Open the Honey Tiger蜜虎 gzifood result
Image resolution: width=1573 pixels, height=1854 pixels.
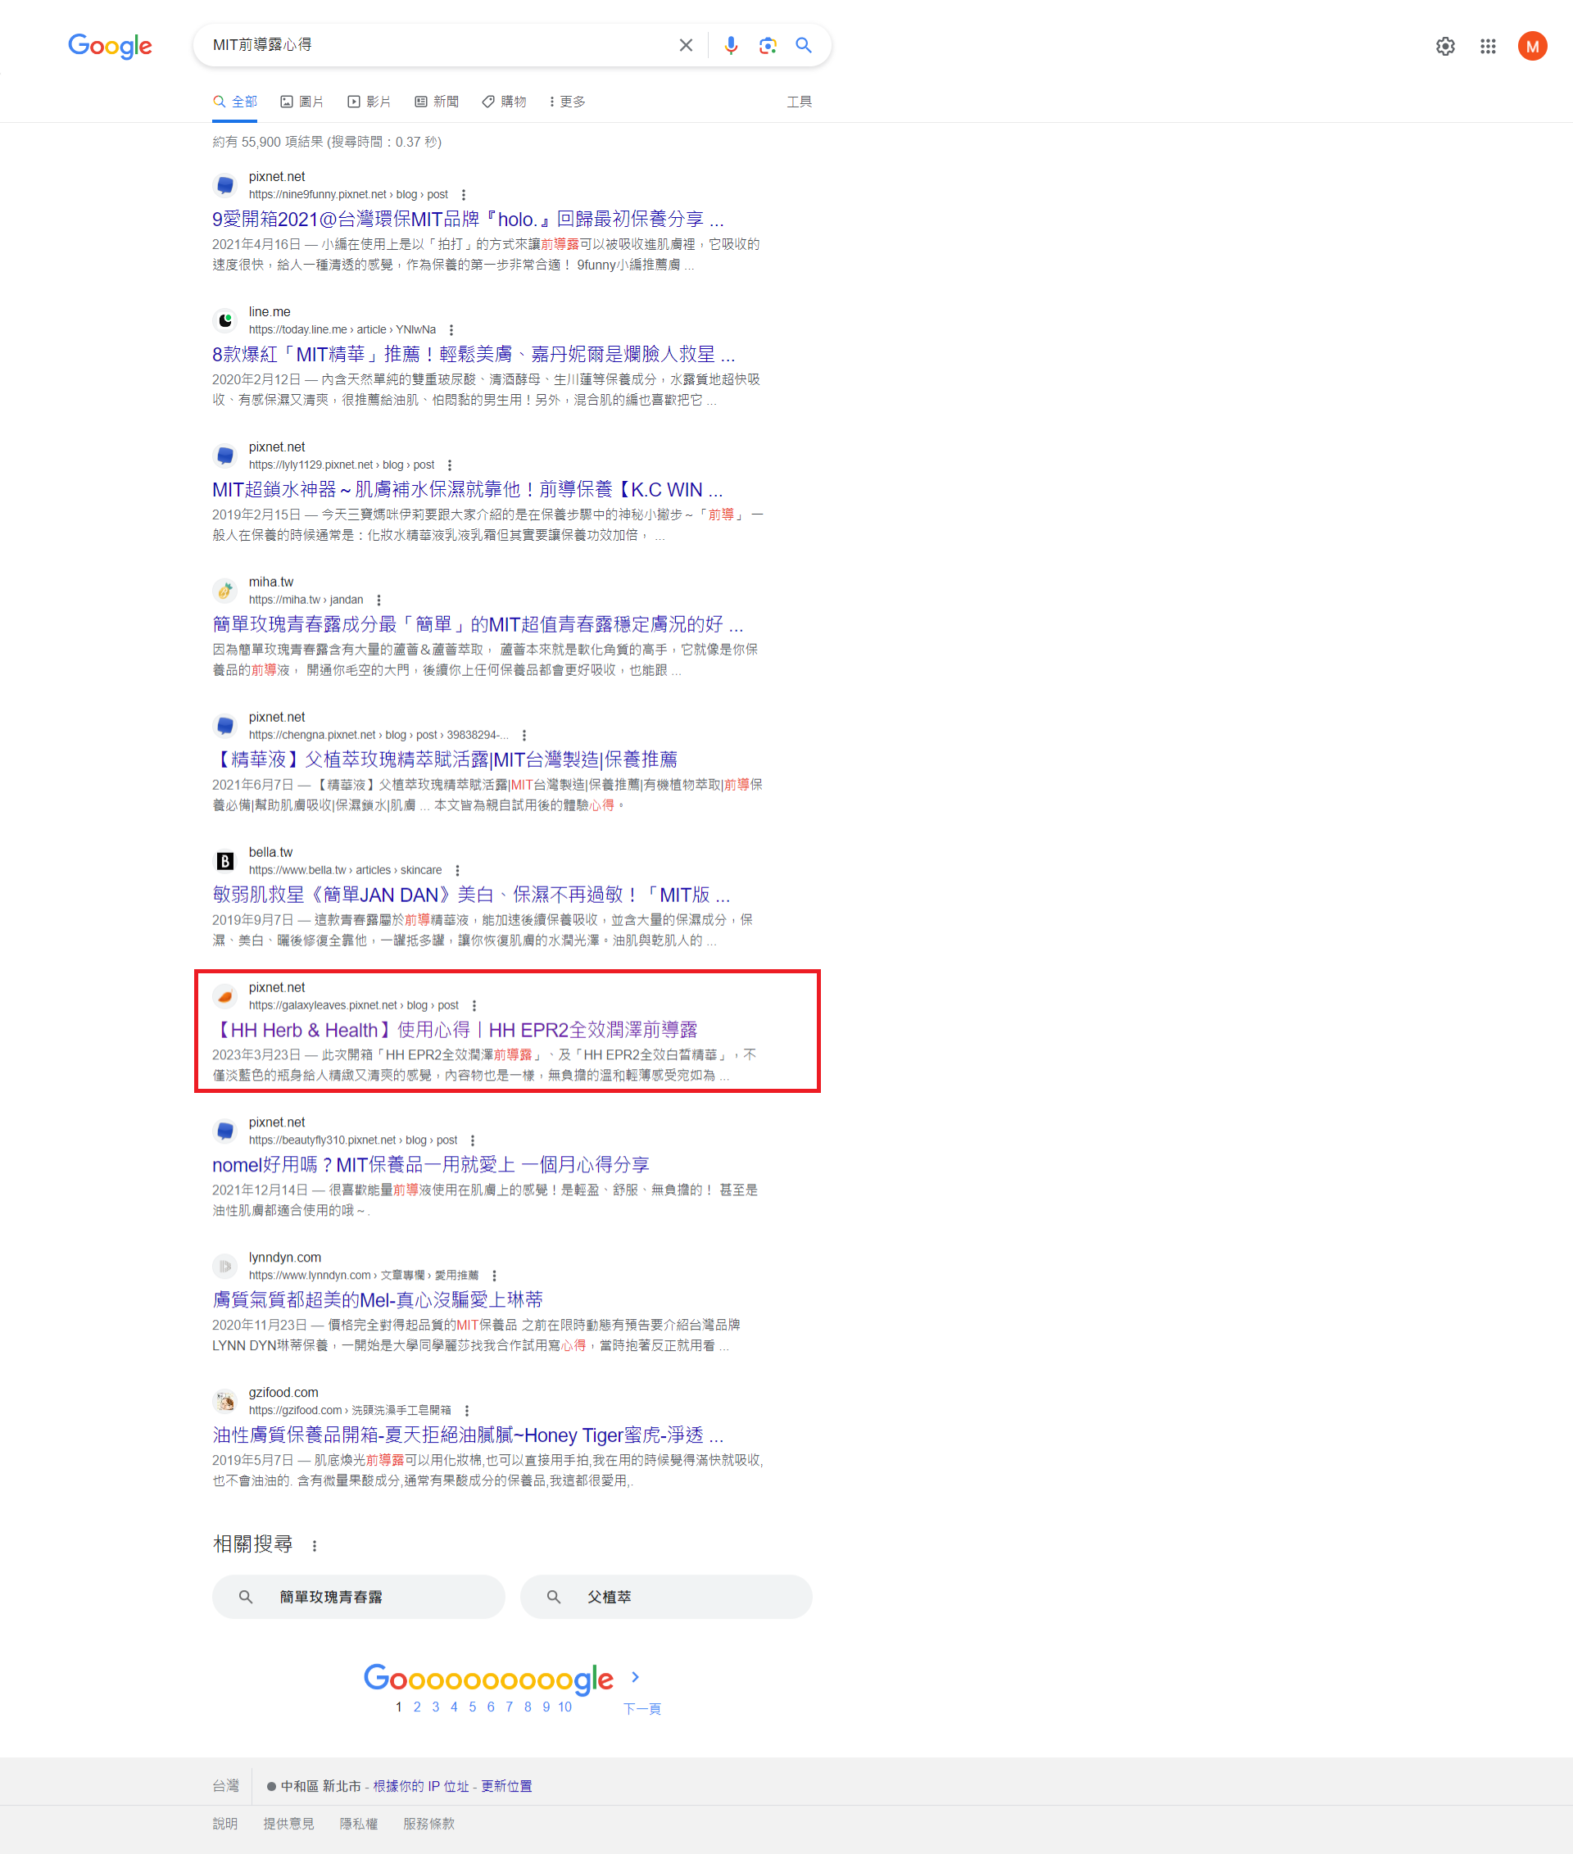coord(467,1435)
